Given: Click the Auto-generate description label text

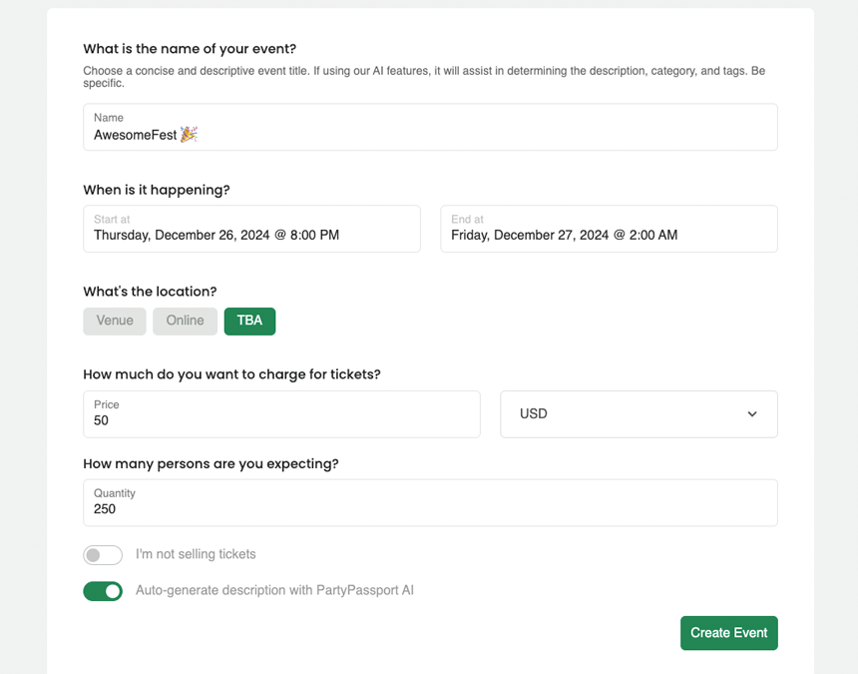Looking at the screenshot, I should point(274,590).
